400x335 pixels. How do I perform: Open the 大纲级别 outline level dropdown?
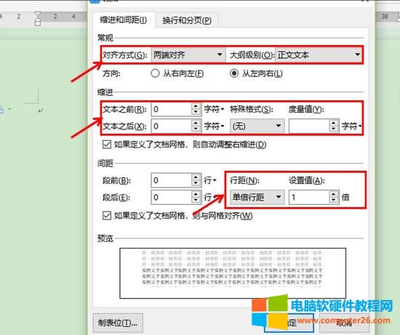319,55
